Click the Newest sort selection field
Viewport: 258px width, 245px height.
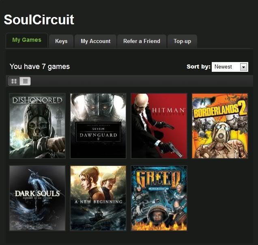[x=226, y=67]
